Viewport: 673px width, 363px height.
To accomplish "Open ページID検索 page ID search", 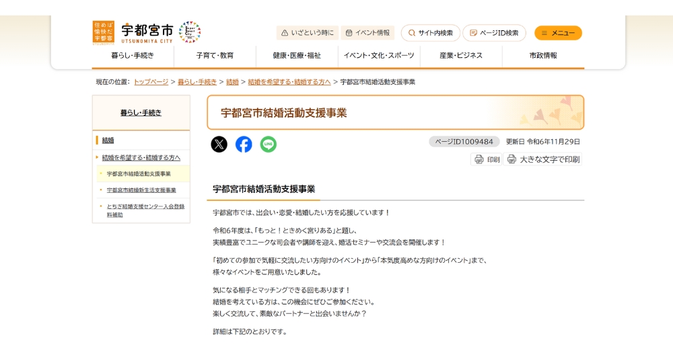I will click(494, 33).
